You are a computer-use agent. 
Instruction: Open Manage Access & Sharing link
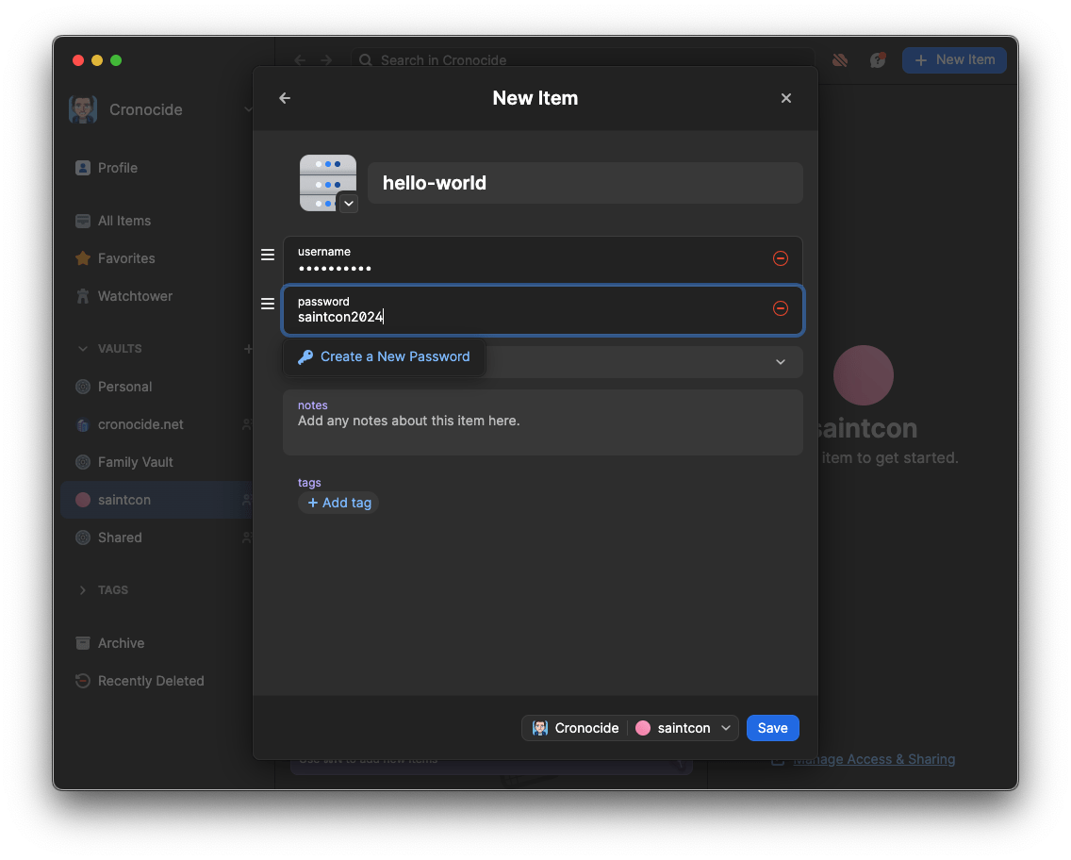pos(874,760)
